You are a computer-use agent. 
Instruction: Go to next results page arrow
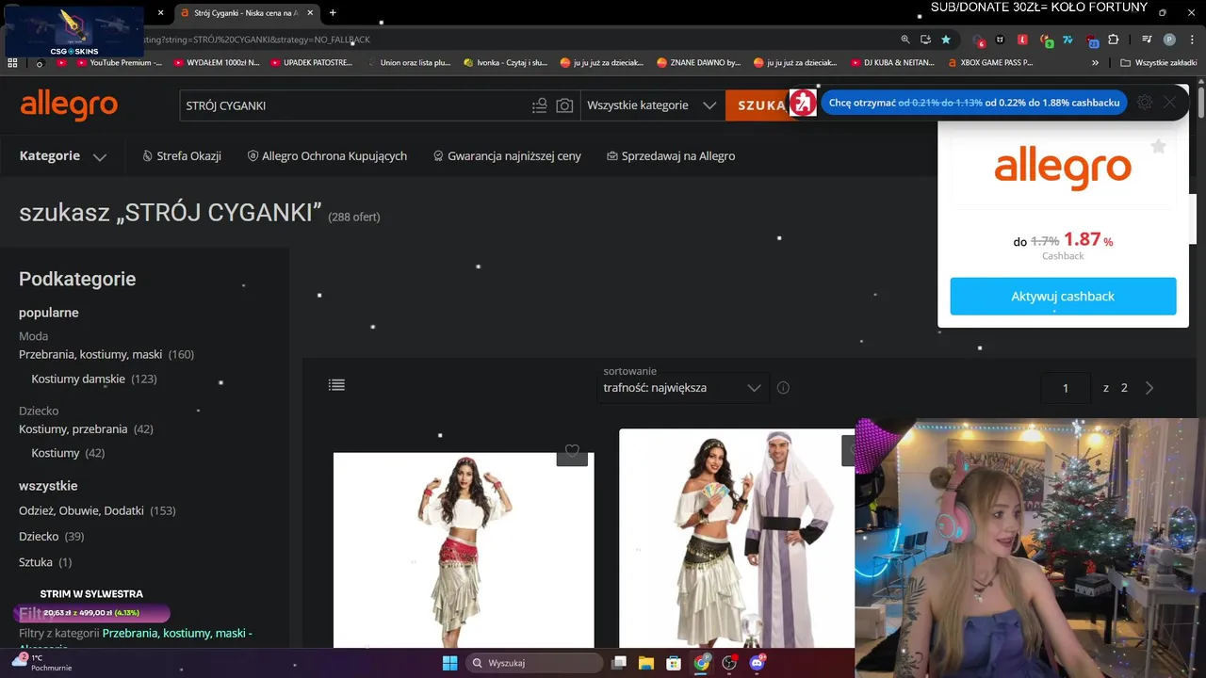[x=1149, y=388]
